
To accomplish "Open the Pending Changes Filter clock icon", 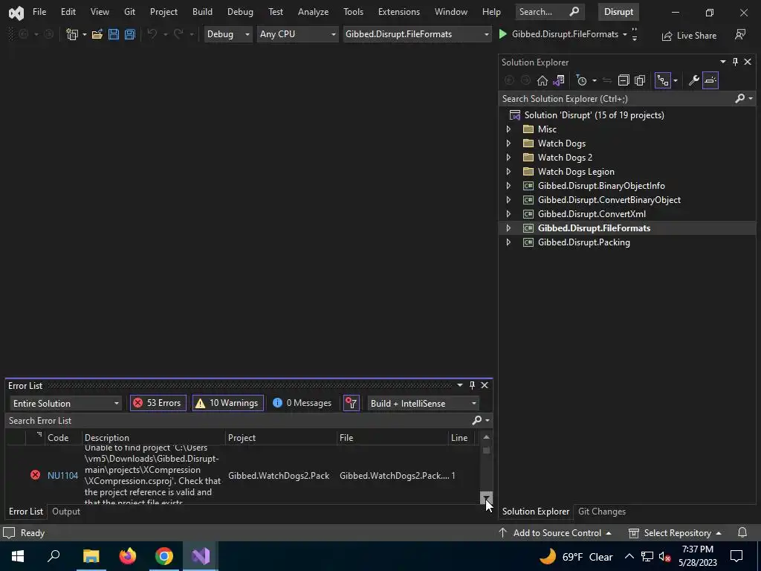I will [581, 80].
